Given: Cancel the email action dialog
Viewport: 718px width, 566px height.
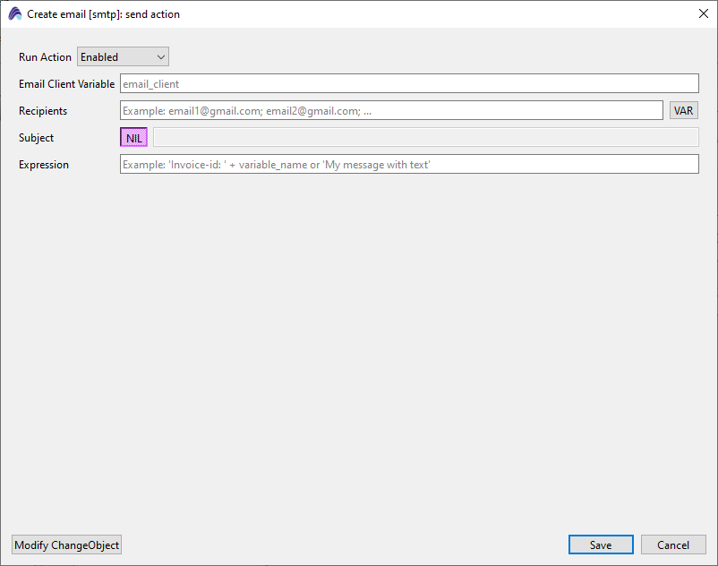Looking at the screenshot, I should pos(673,545).
